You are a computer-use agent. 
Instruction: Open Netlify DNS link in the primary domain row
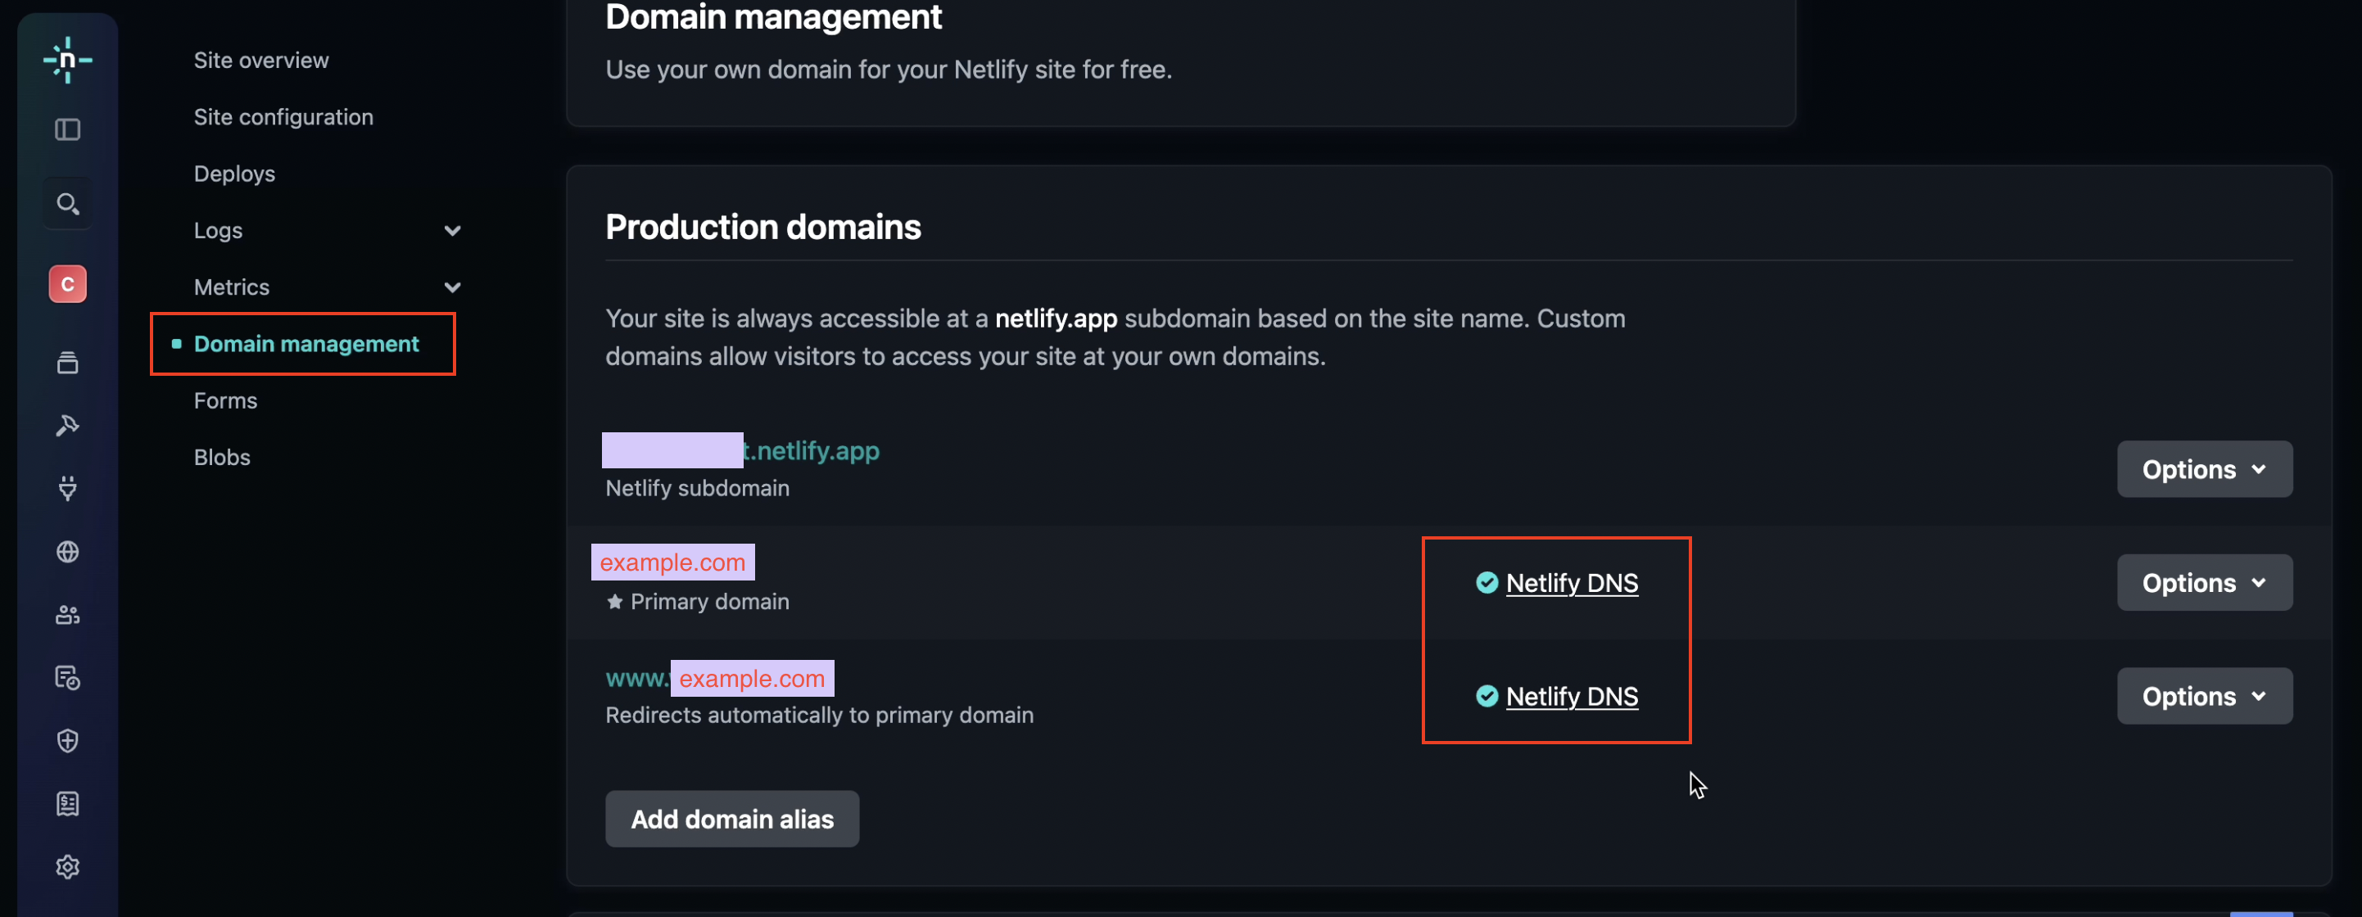(x=1572, y=583)
